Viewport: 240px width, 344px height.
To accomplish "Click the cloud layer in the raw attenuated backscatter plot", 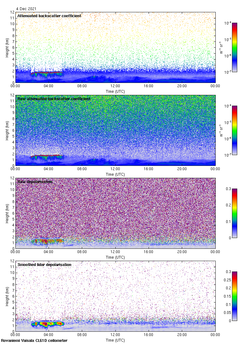I will pyautogui.click(x=46, y=156).
